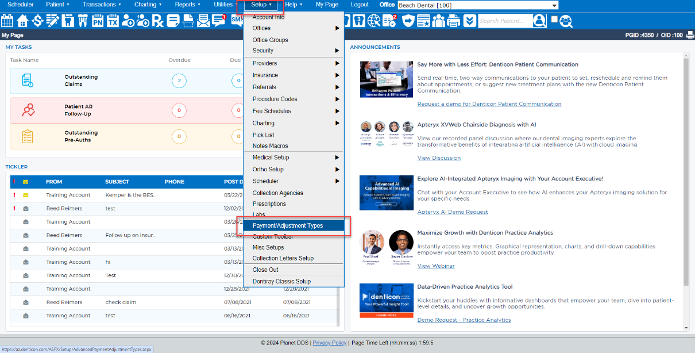695x353 pixels.
Task: Open the Rx prescriptions toolbar icon
Action: pos(158,21)
